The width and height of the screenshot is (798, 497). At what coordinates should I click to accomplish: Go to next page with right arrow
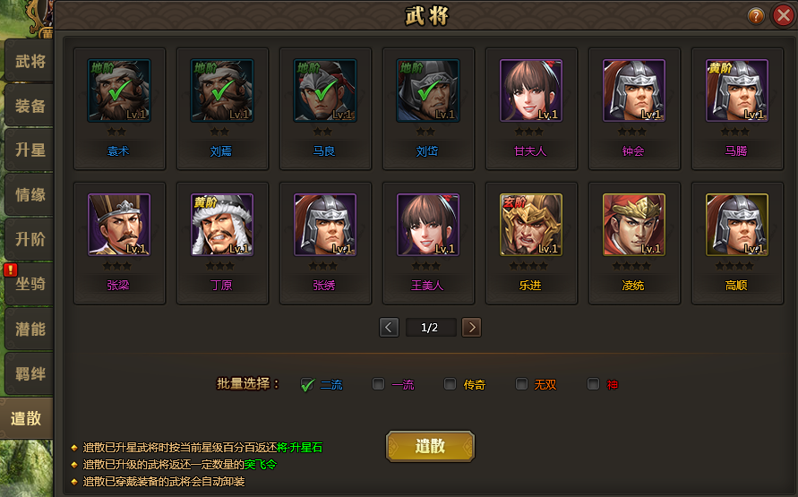(x=471, y=327)
